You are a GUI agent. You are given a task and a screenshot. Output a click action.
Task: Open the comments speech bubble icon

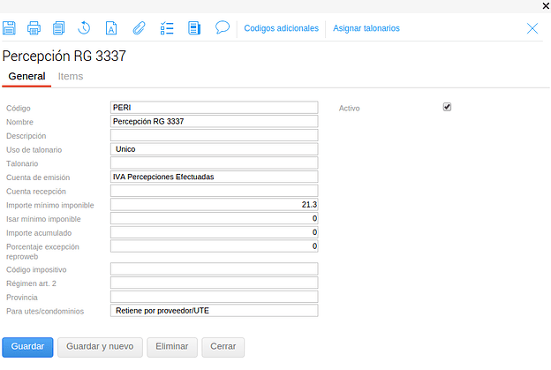(x=223, y=27)
